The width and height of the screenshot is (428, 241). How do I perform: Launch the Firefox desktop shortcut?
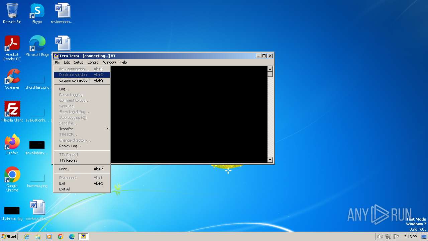[12, 145]
